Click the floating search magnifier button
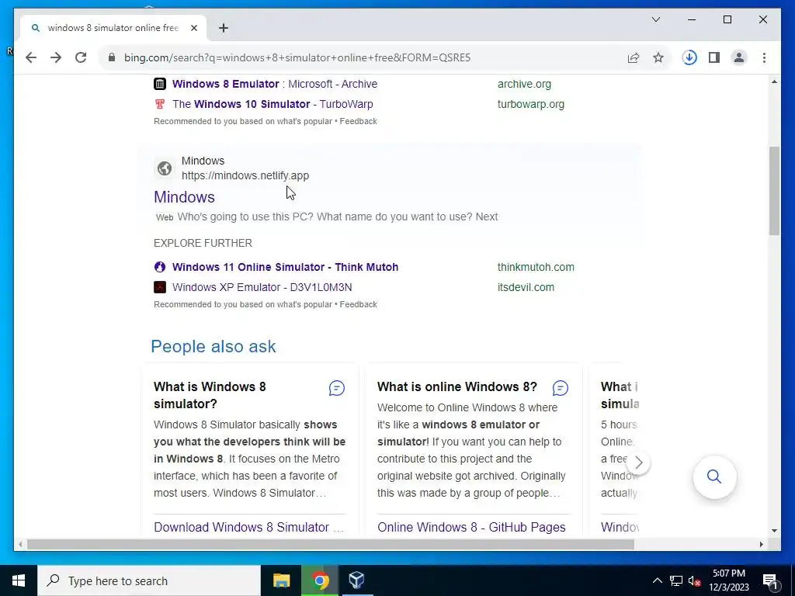The image size is (795, 596). (x=714, y=477)
